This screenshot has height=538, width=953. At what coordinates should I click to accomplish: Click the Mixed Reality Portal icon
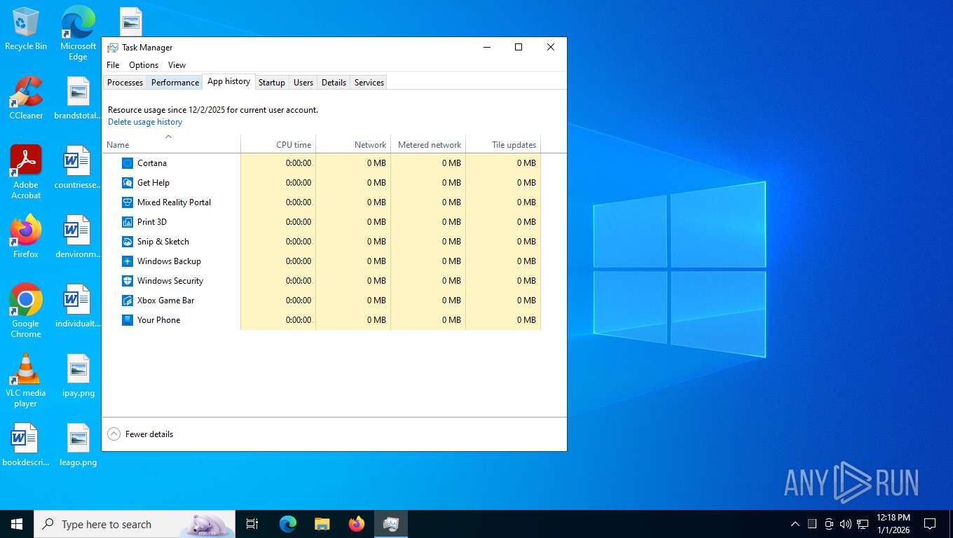point(128,202)
